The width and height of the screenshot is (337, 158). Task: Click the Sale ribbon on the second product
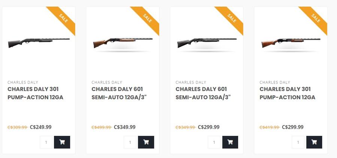pyautogui.click(x=148, y=18)
